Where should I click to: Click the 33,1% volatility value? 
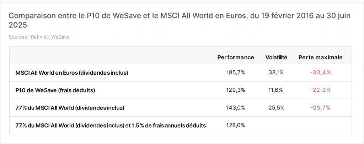point(276,73)
